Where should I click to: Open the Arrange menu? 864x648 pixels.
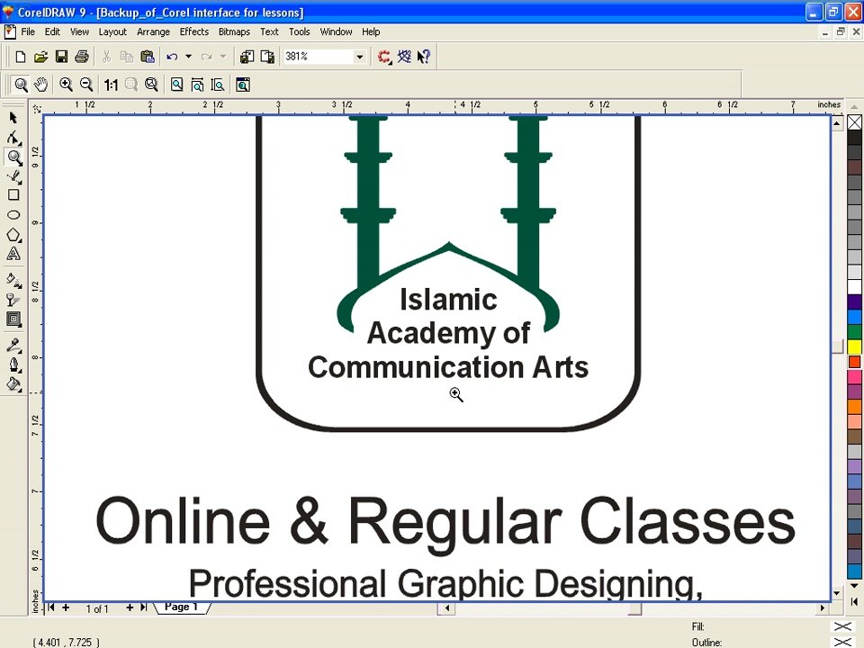[x=153, y=32]
